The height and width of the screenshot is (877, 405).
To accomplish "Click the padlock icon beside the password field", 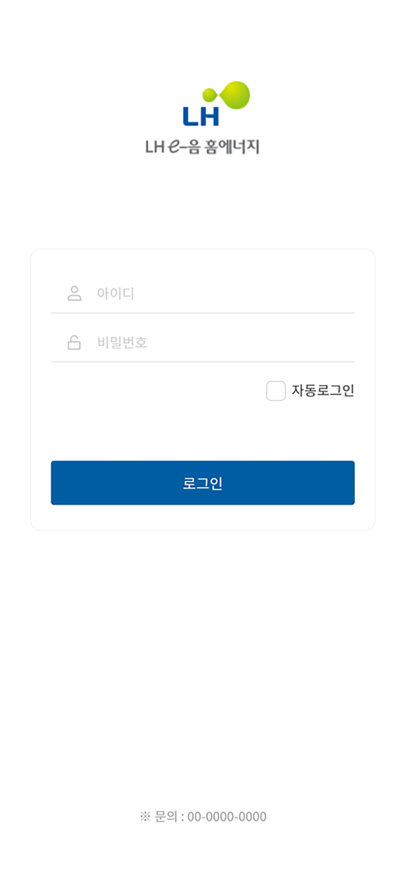I will point(73,343).
